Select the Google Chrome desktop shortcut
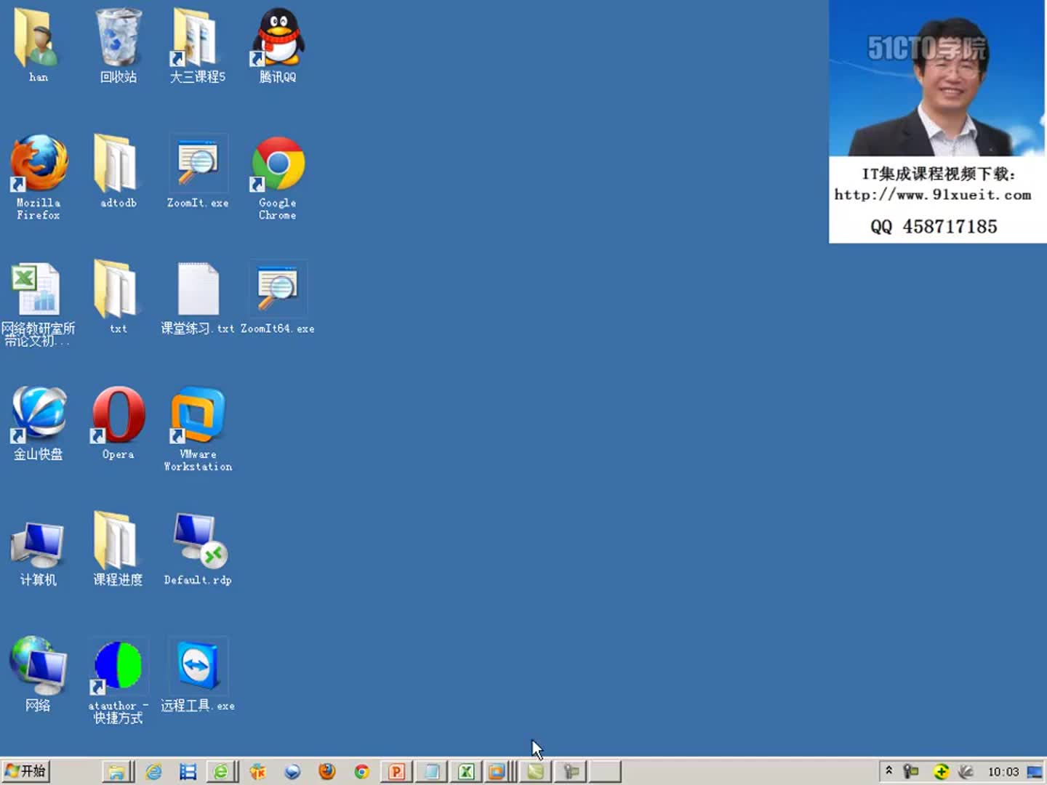Viewport: 1047px width, 785px height. pyautogui.click(x=277, y=177)
